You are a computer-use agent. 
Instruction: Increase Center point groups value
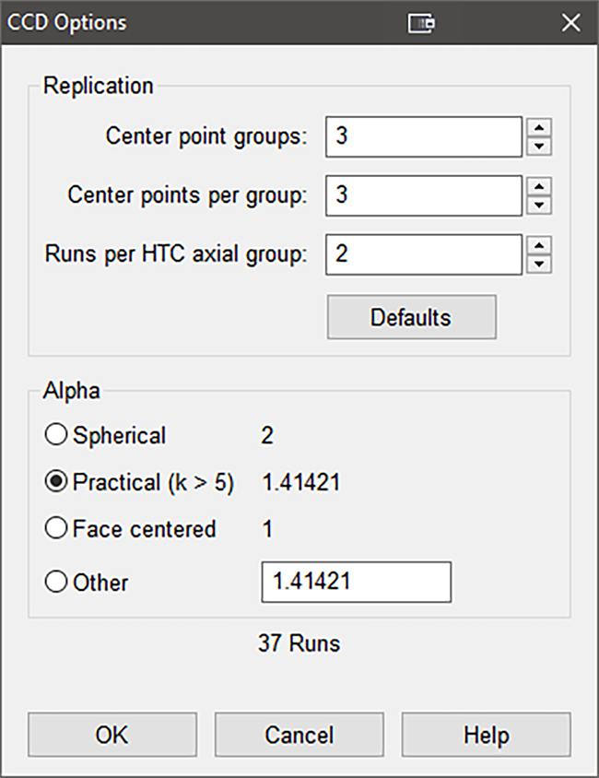(541, 127)
